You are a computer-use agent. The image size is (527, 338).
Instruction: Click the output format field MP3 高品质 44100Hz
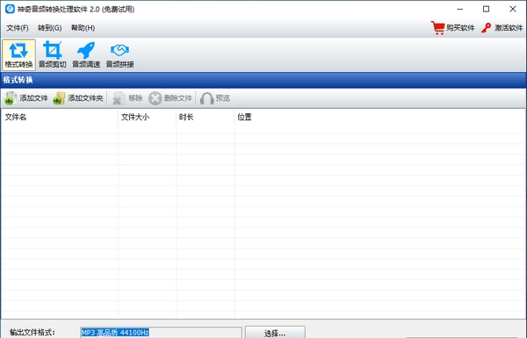161,333
